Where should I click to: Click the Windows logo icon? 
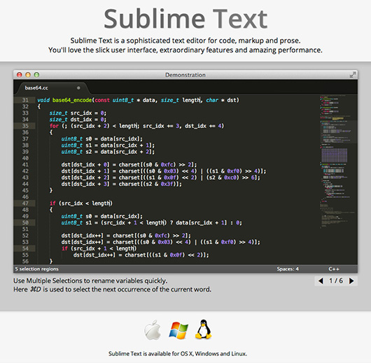(x=178, y=330)
